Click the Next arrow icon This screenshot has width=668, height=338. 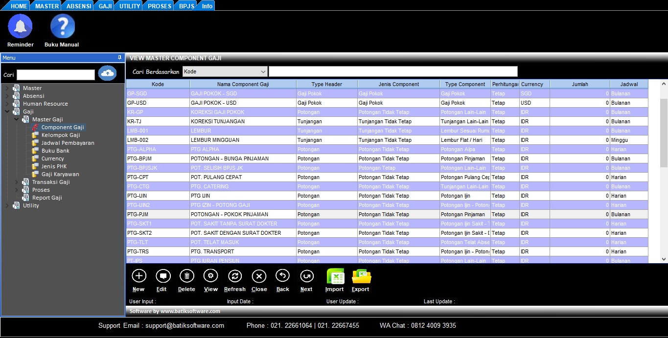coord(307,276)
